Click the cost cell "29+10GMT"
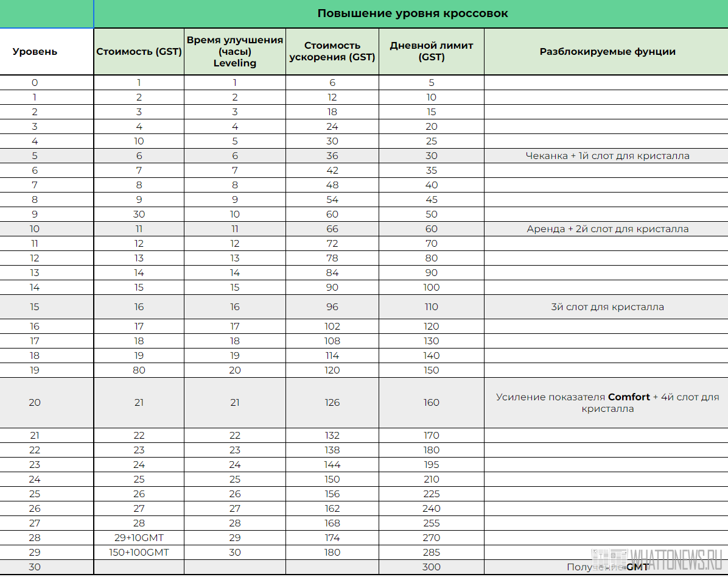Image resolution: width=728 pixels, height=577 pixels. [139, 537]
